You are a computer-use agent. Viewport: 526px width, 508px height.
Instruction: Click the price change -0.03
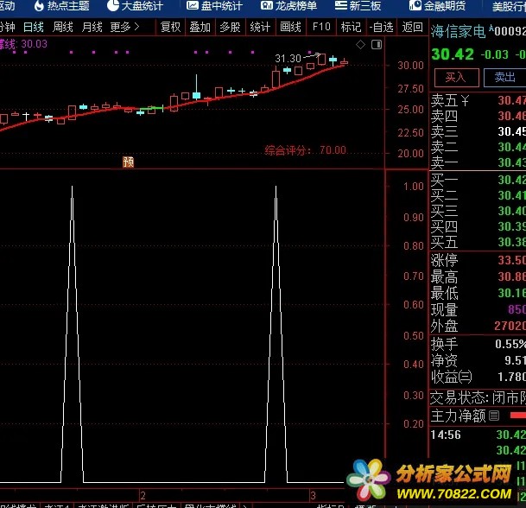pyautogui.click(x=494, y=54)
